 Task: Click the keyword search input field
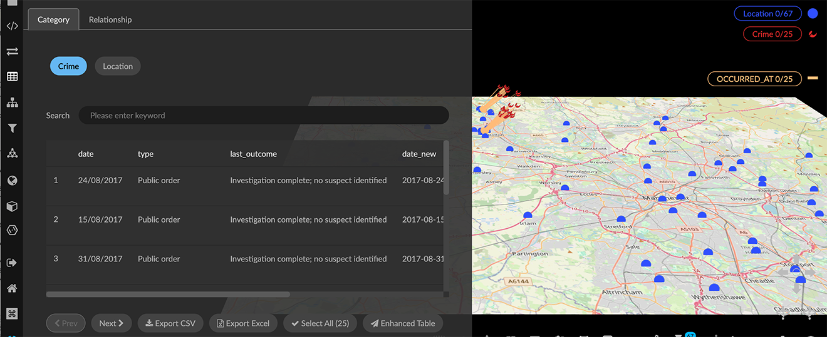click(x=263, y=115)
